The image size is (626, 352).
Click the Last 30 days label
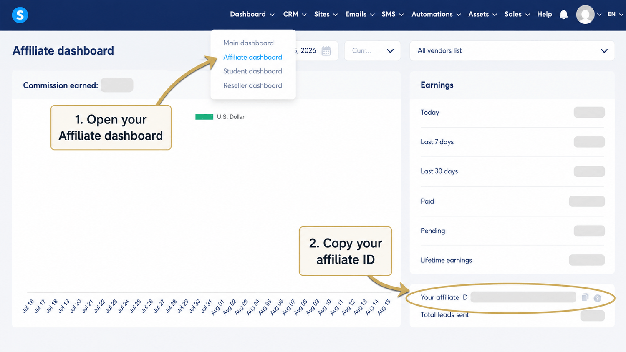point(439,171)
